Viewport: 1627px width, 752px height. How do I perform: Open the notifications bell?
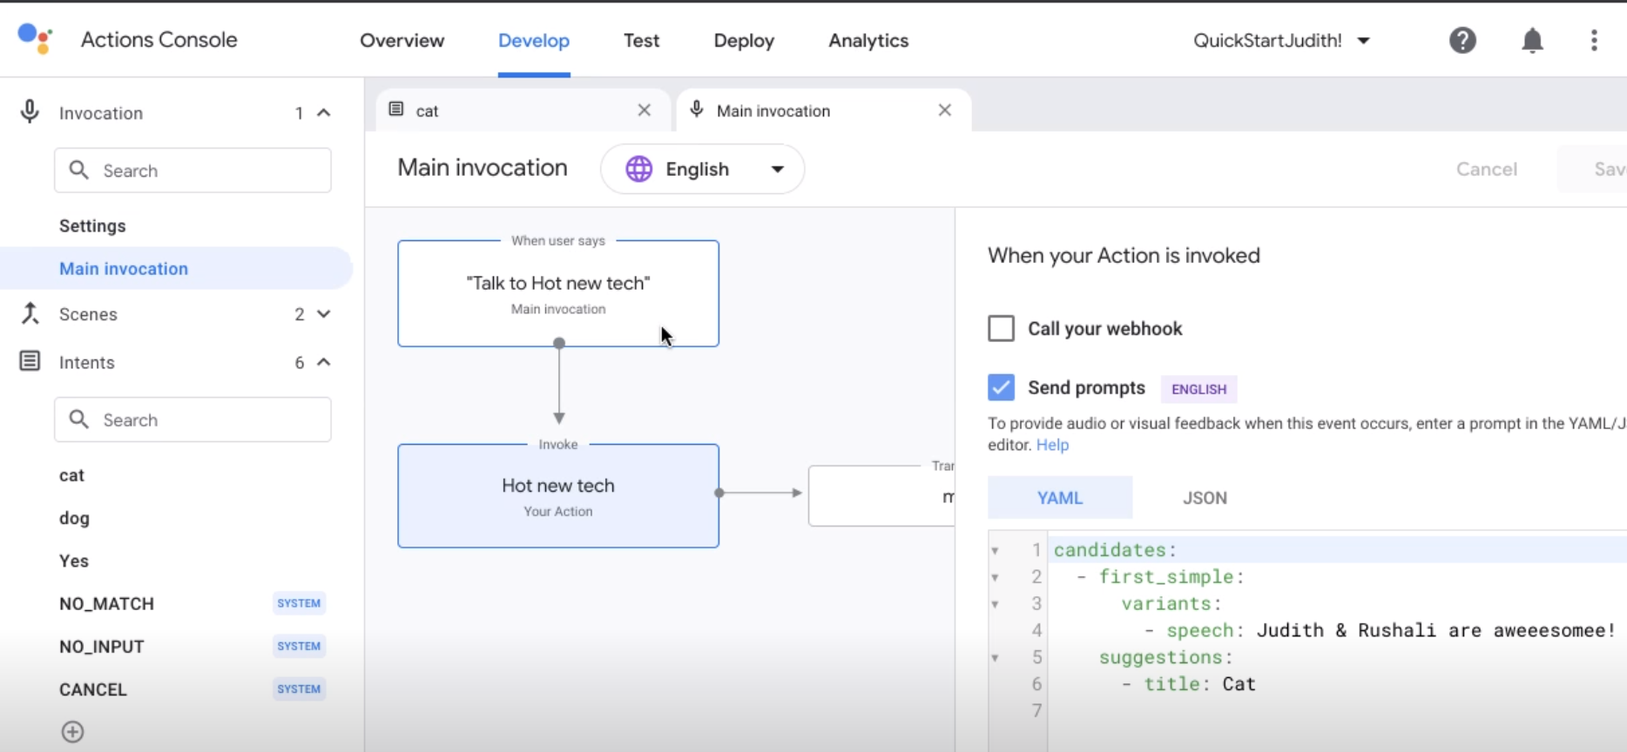pyautogui.click(x=1532, y=40)
